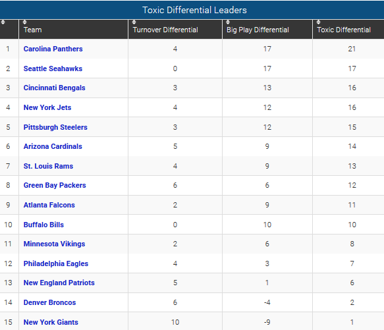Image resolution: width=384 pixels, height=330 pixels.
Task: Click sort arrows above Toxic Differential
Action: (x=318, y=22)
